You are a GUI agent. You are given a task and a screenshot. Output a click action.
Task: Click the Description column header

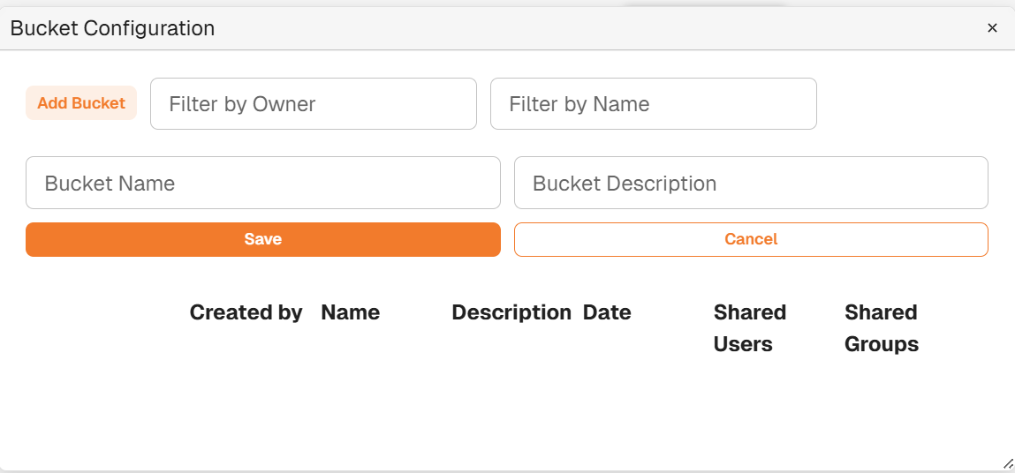pos(511,312)
